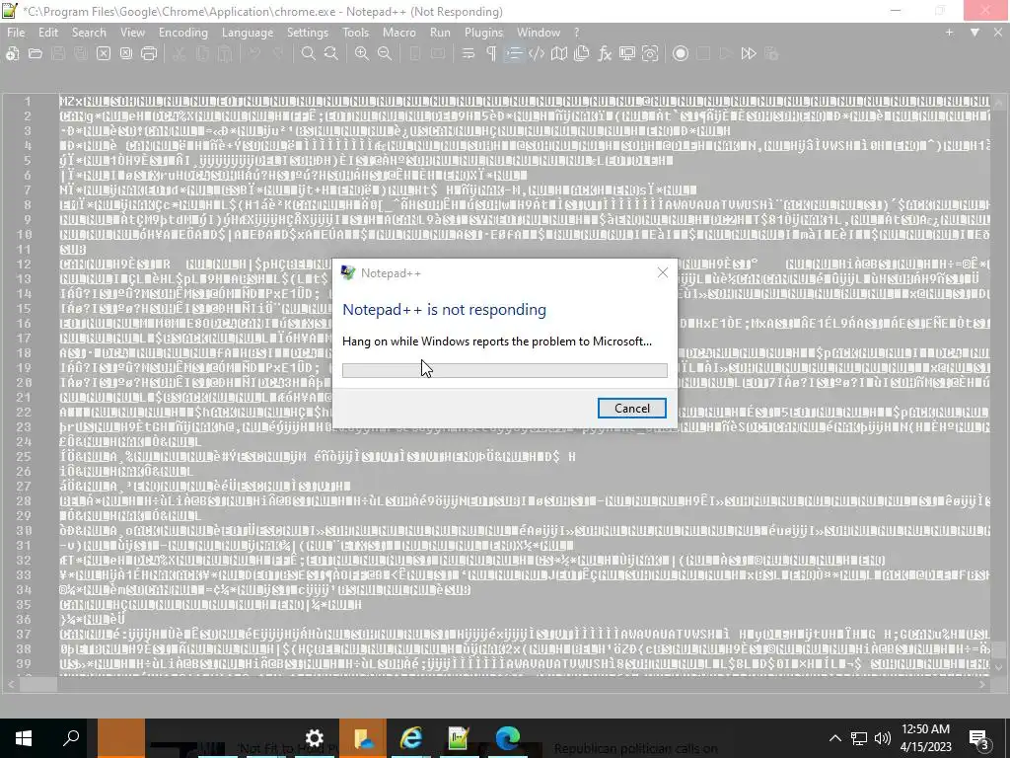The width and height of the screenshot is (1010, 758).
Task: Cancel the not responding dialog
Action: point(632,408)
